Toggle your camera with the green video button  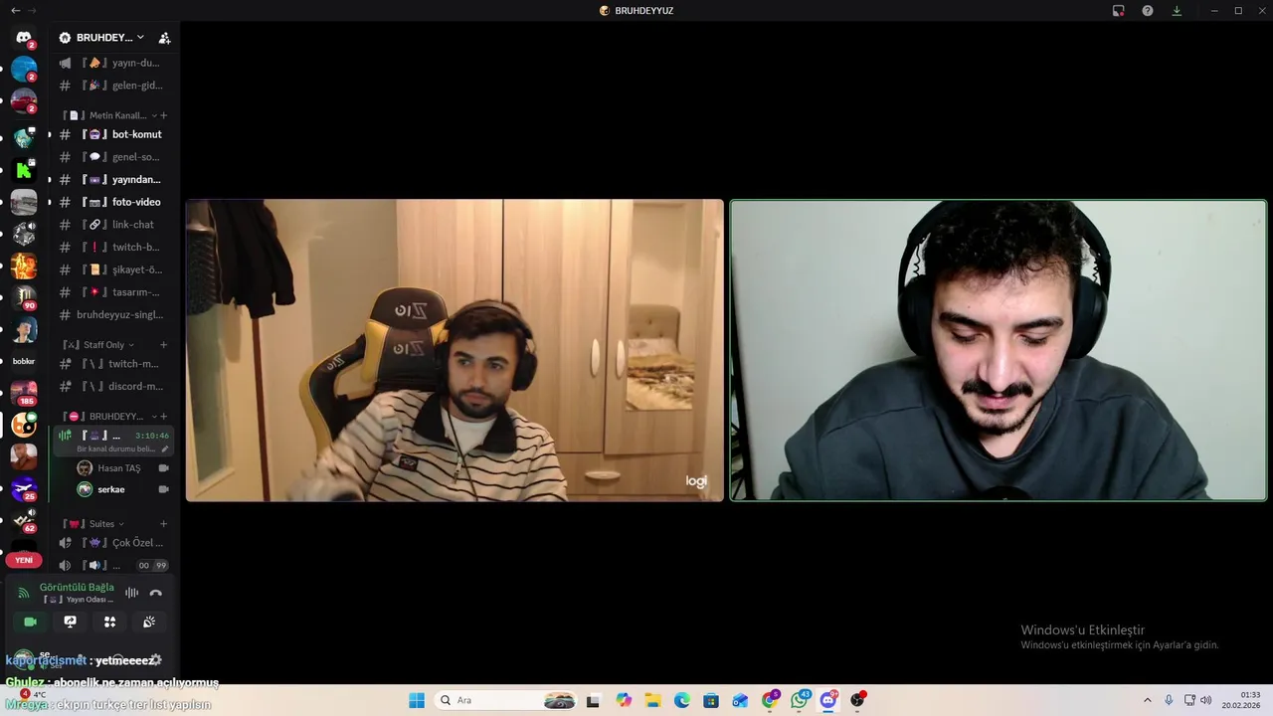(x=30, y=622)
